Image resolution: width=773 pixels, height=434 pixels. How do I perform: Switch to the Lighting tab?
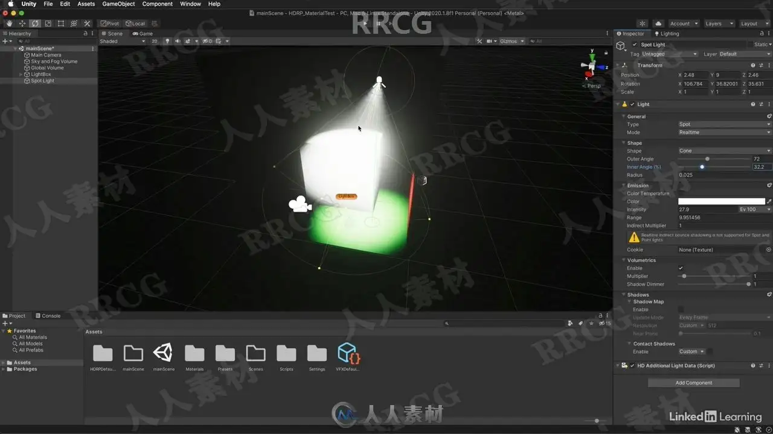(667, 34)
